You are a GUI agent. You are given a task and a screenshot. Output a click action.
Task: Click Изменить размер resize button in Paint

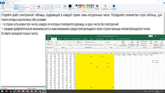click(24, 7)
